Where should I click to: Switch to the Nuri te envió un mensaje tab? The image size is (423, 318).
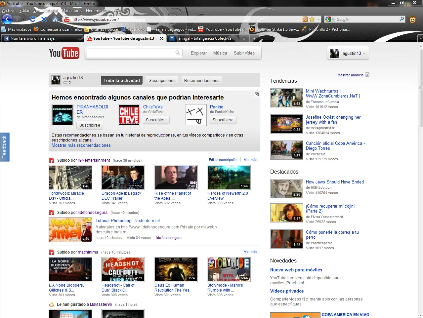pos(42,38)
